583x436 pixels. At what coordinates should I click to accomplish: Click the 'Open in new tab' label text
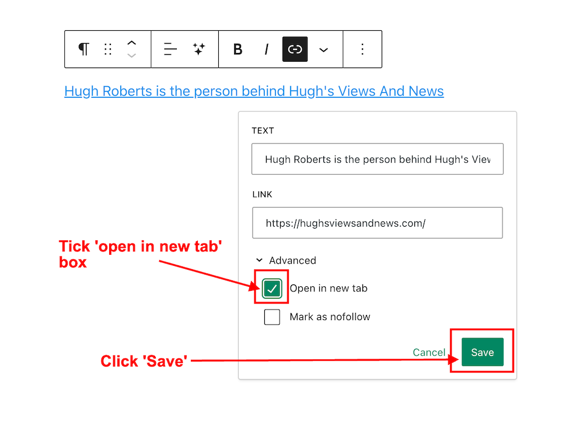pyautogui.click(x=329, y=289)
